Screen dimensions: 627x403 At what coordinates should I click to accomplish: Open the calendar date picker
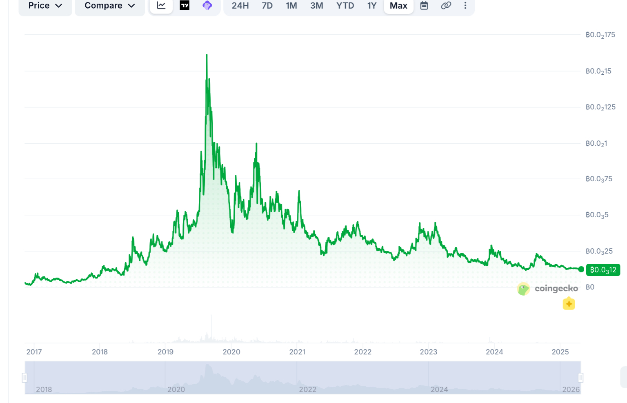424,6
